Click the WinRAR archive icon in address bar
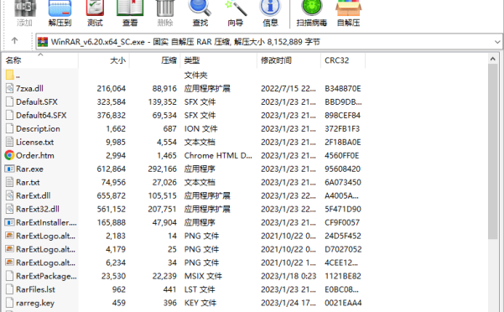This screenshot has height=312, width=504. click(x=43, y=42)
